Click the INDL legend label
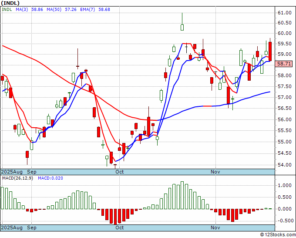The image size is (296, 238). [x=7, y=9]
